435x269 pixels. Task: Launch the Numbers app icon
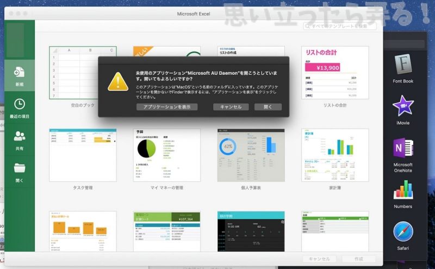click(x=403, y=190)
